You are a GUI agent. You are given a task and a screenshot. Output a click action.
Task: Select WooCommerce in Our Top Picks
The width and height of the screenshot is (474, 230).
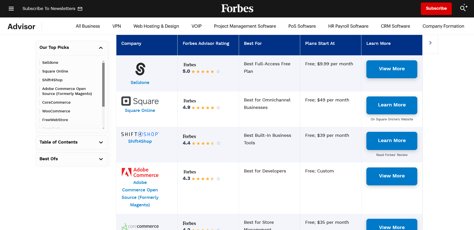tap(56, 111)
